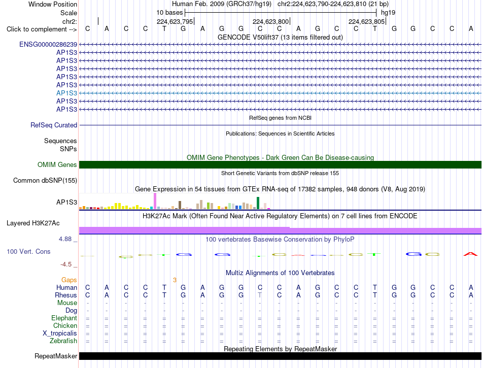Open the 100 Vert. Cons track label
This screenshot has width=482, height=368.
(28, 251)
